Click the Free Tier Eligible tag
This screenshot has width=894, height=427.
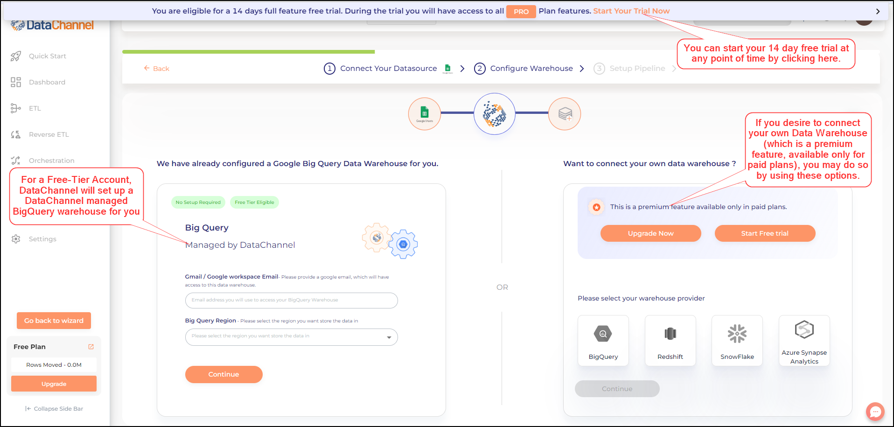pyautogui.click(x=254, y=203)
